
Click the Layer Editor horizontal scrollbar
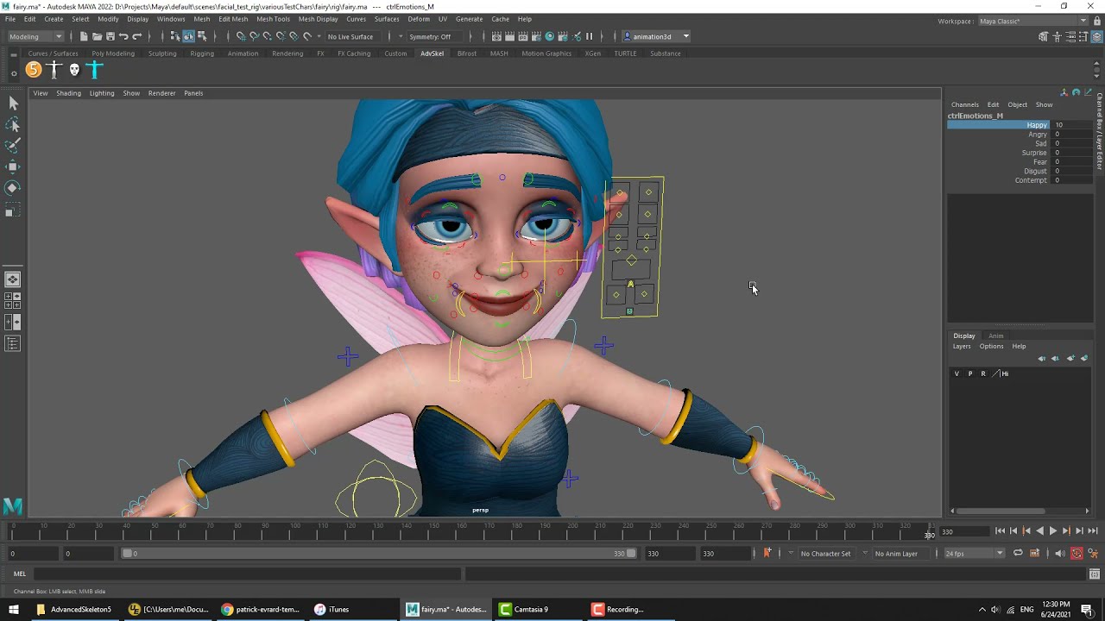point(1001,511)
